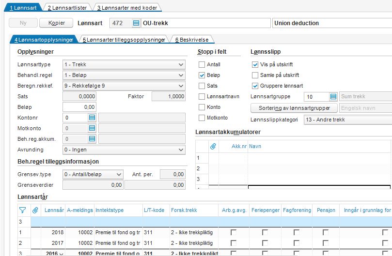Screen dimensions: 392x256
Task: Click the highlighted blue filter row in Lønnsartår
Action: [211, 222]
